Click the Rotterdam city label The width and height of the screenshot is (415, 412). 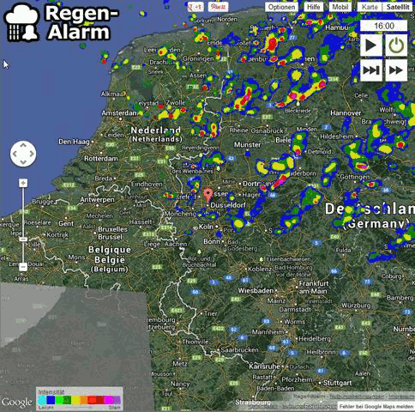101,159
